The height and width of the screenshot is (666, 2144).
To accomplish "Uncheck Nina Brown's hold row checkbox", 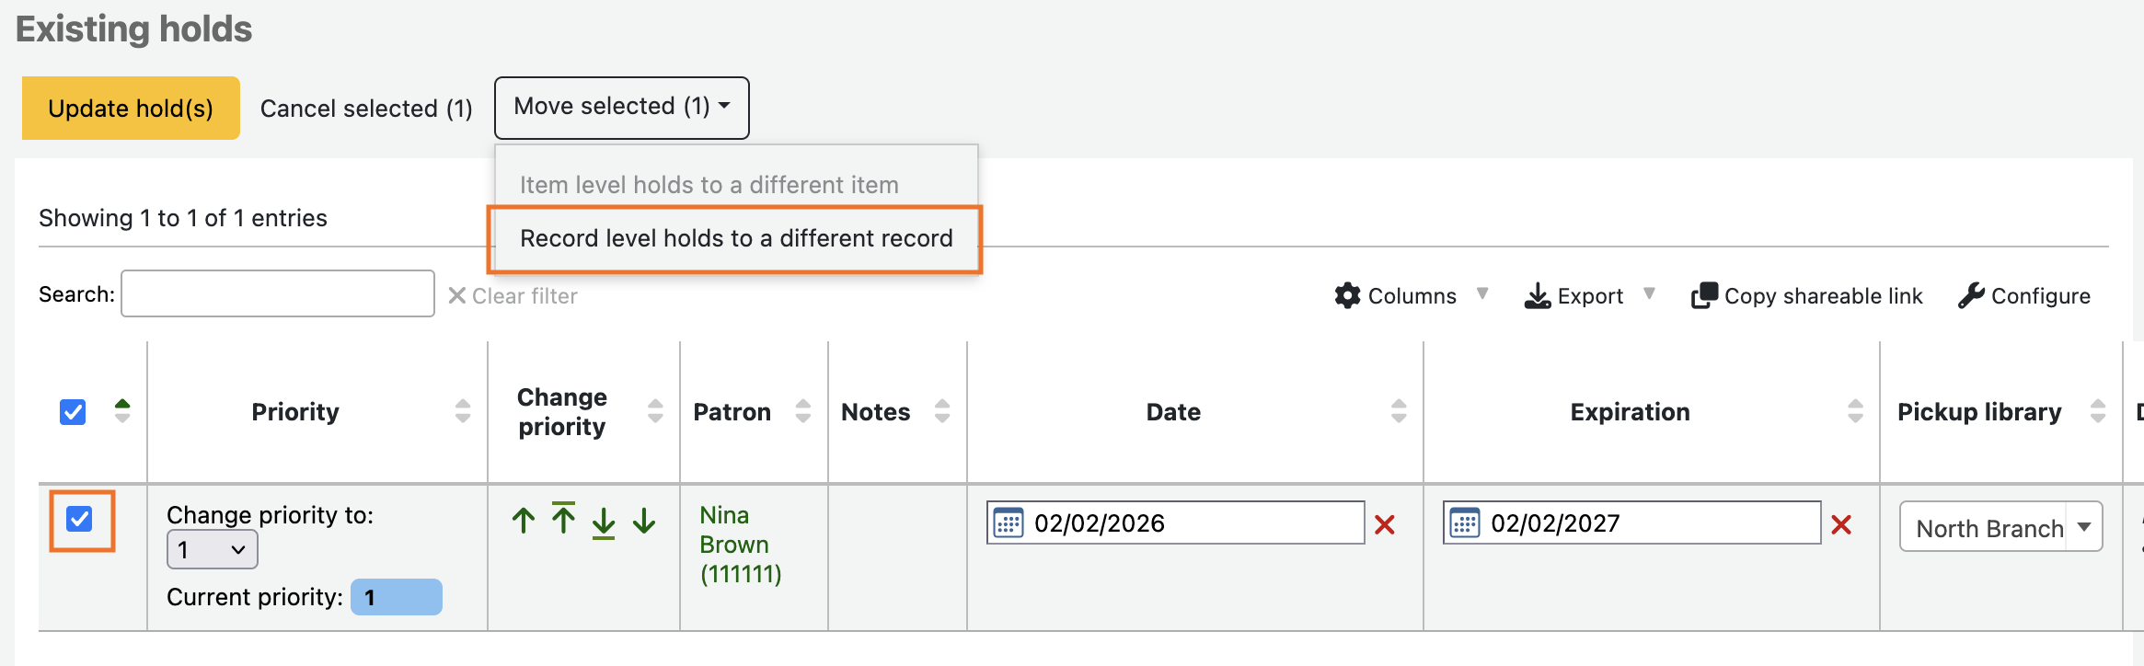I will (80, 520).
